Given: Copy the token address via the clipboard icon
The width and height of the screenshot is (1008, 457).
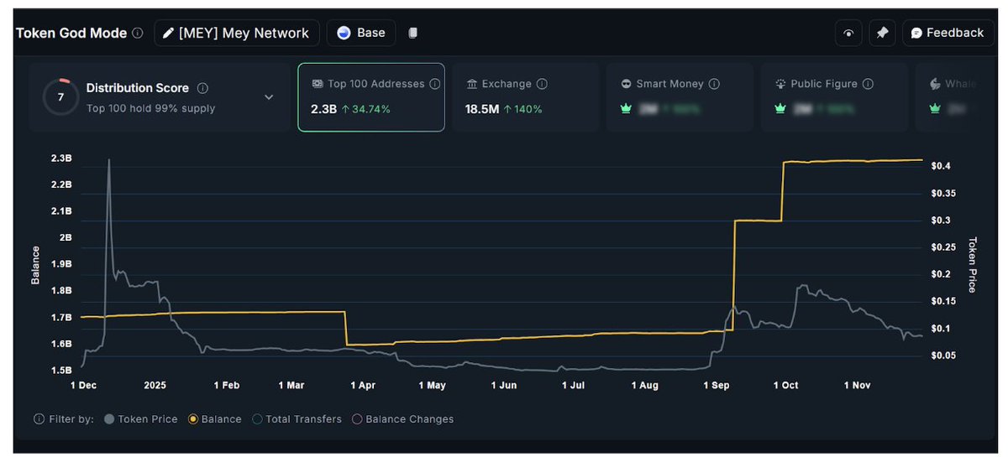Looking at the screenshot, I should (x=412, y=34).
